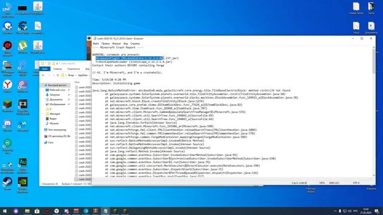Viewport: 383px width, 215px height.
Task: Open the Файл menu in Notepad
Action: point(96,44)
